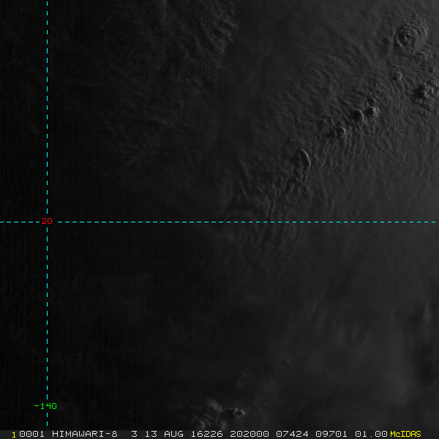Click the large circular storm cell top right
This screenshot has width=439, height=439.
click(x=410, y=35)
